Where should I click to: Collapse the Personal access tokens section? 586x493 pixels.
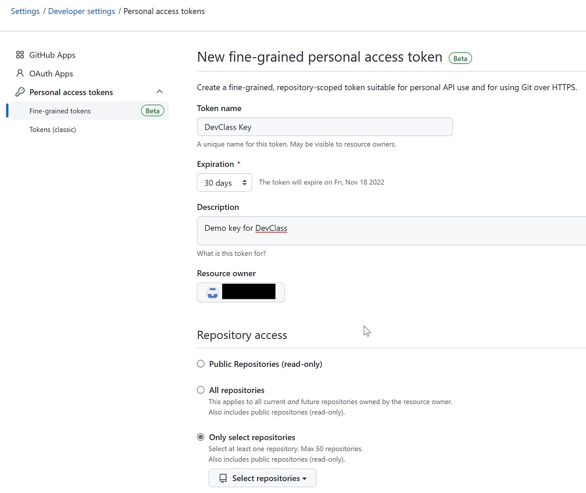click(x=159, y=91)
